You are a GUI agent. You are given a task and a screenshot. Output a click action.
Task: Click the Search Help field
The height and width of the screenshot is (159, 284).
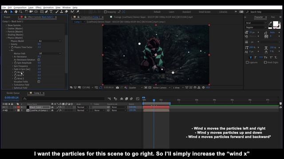click(x=264, y=12)
